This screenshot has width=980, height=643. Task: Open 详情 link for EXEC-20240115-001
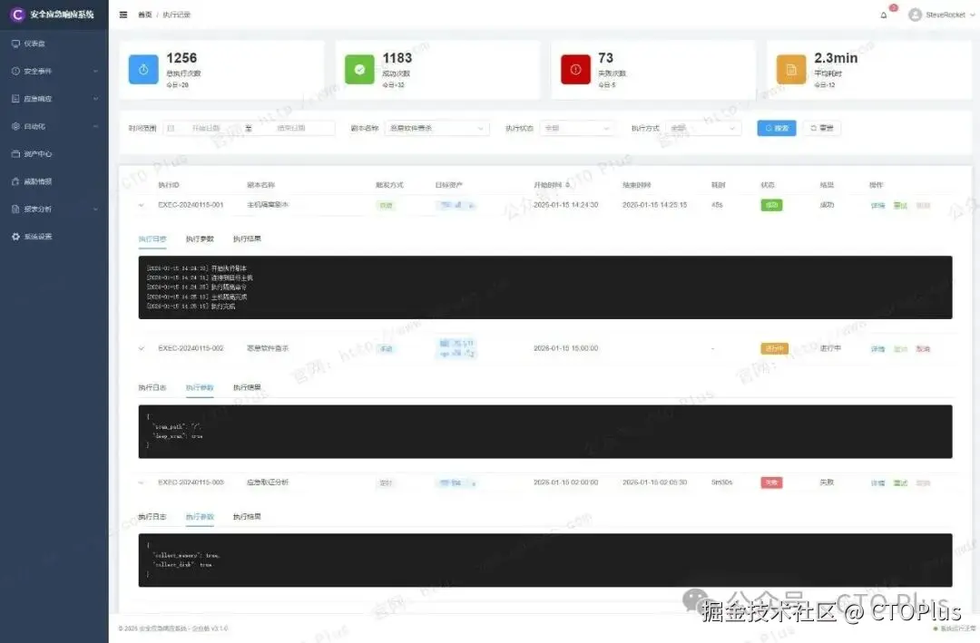pos(877,206)
